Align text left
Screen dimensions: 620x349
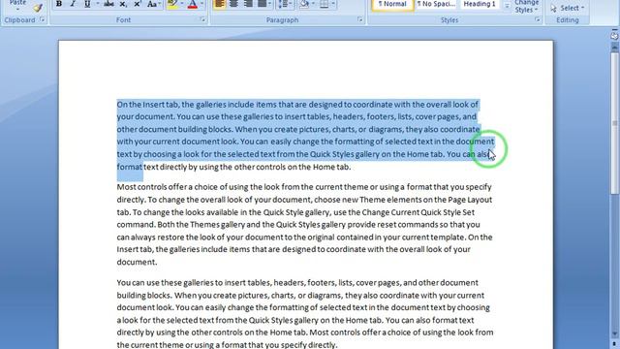pos(220,4)
